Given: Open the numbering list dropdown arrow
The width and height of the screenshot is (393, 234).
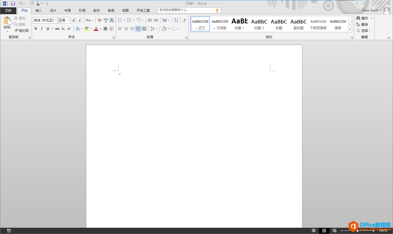Looking at the screenshot, I should click(134, 20).
